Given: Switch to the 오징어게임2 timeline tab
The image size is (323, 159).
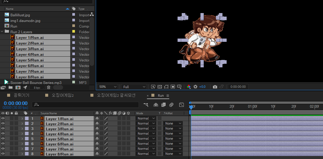Looking at the screenshot, I should (x=63, y=95).
